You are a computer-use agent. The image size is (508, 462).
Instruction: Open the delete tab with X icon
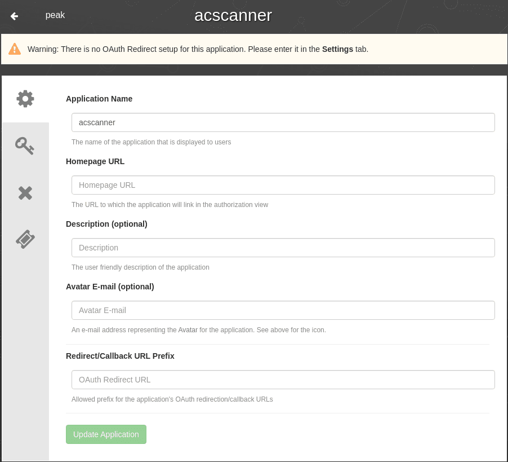[x=25, y=193]
